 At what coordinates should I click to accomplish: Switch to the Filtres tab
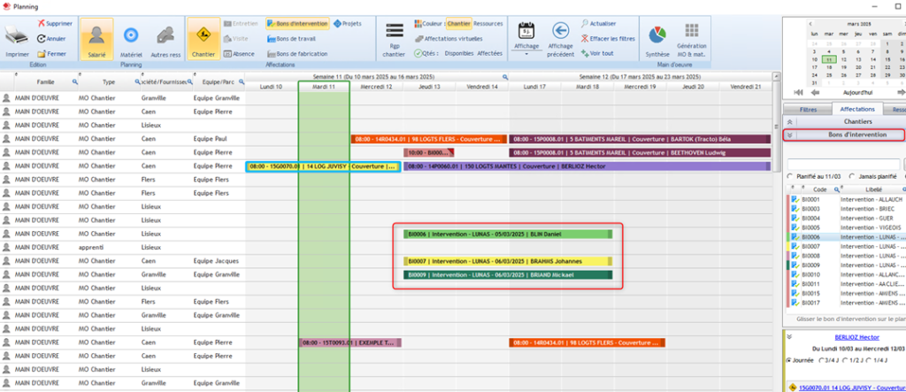pyautogui.click(x=808, y=109)
